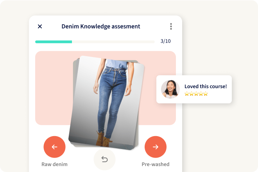Click the brown boots in the jeans photo
This screenshot has width=258, height=172.
[103, 138]
